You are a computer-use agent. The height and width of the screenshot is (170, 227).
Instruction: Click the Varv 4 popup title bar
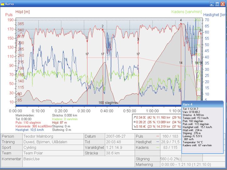[x=202, y=104]
